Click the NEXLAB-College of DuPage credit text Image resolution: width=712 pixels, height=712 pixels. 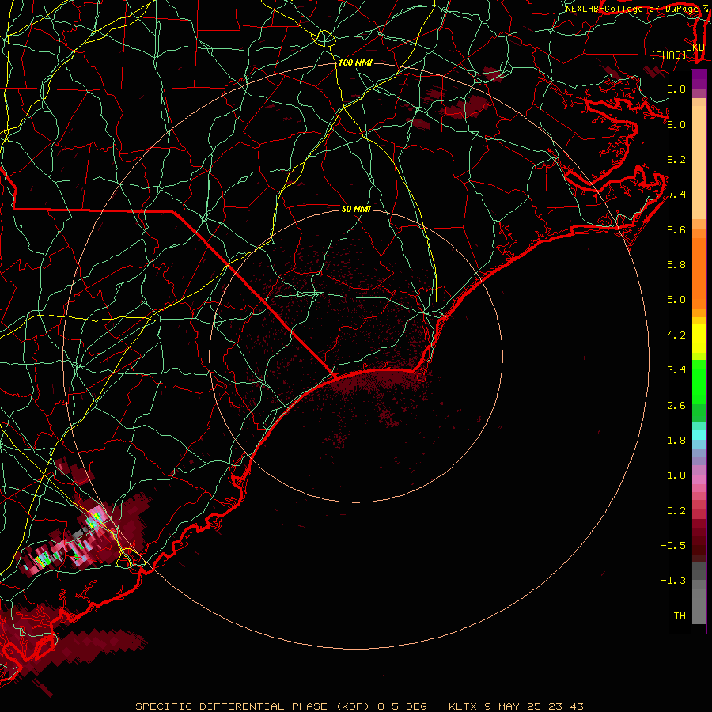634,9
